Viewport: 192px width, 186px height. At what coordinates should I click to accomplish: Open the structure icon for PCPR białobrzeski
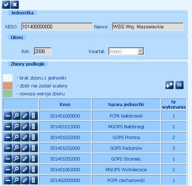(33, 116)
